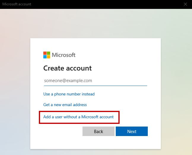Click the blue square in Microsoft logo

coord(45,57)
